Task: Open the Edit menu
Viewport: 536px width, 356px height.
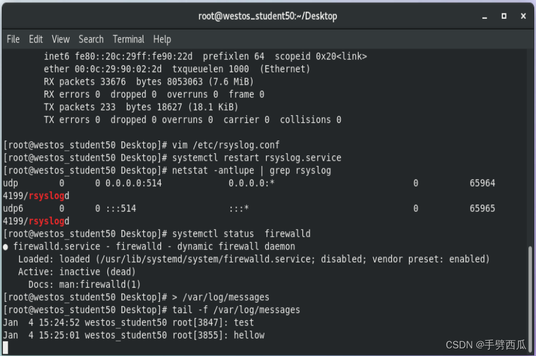Action: coord(35,39)
